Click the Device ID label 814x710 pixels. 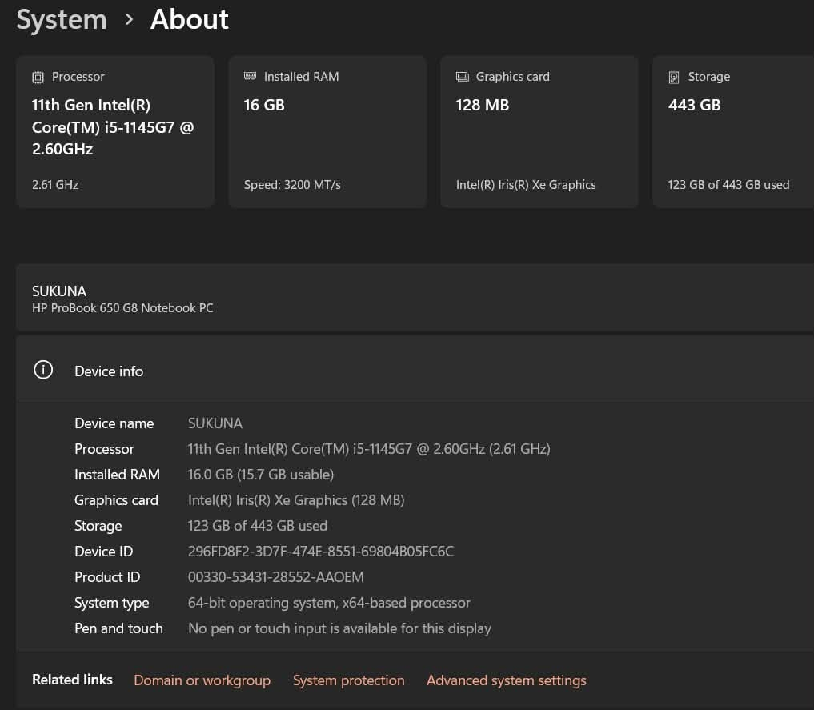pyautogui.click(x=104, y=552)
